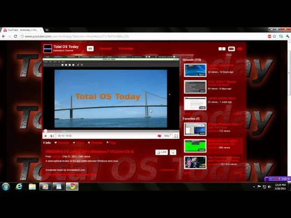Click the taskbar clock 12:25 PM

tap(280, 187)
